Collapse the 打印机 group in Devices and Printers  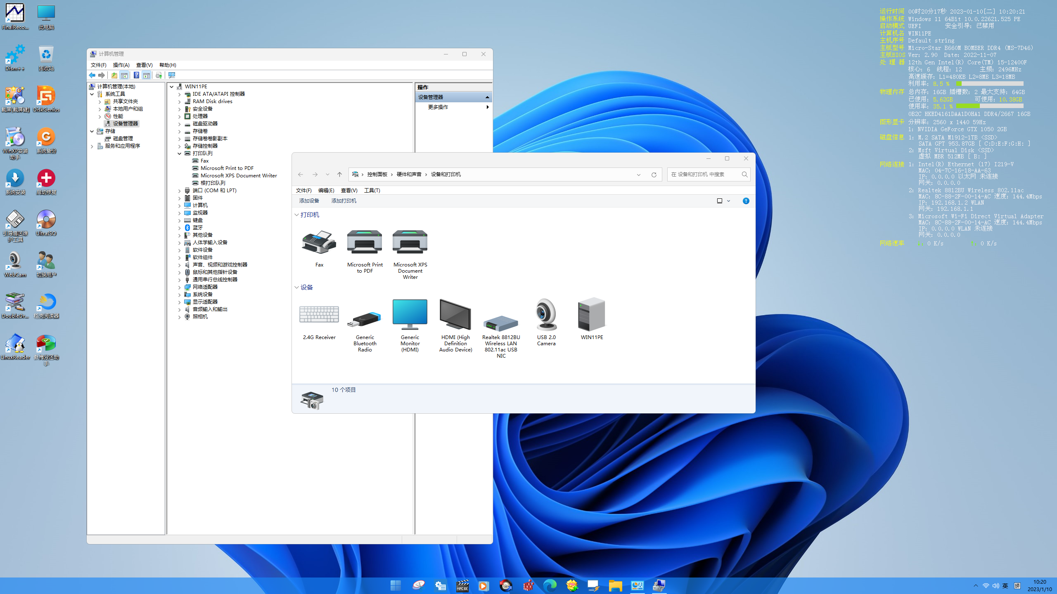tap(296, 215)
